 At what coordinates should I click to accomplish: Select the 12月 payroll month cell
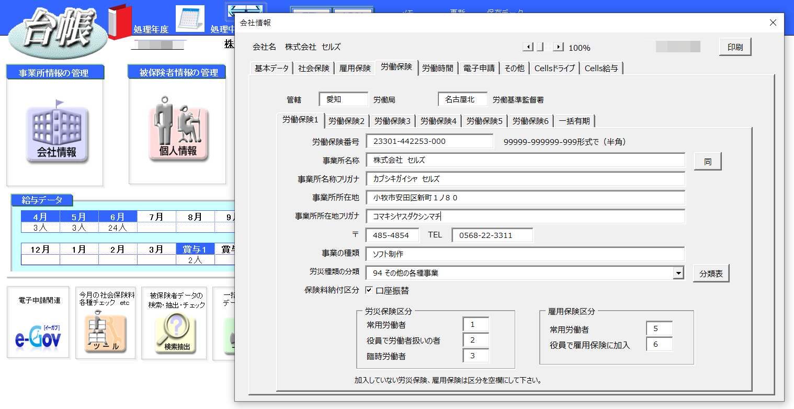pyautogui.click(x=40, y=249)
